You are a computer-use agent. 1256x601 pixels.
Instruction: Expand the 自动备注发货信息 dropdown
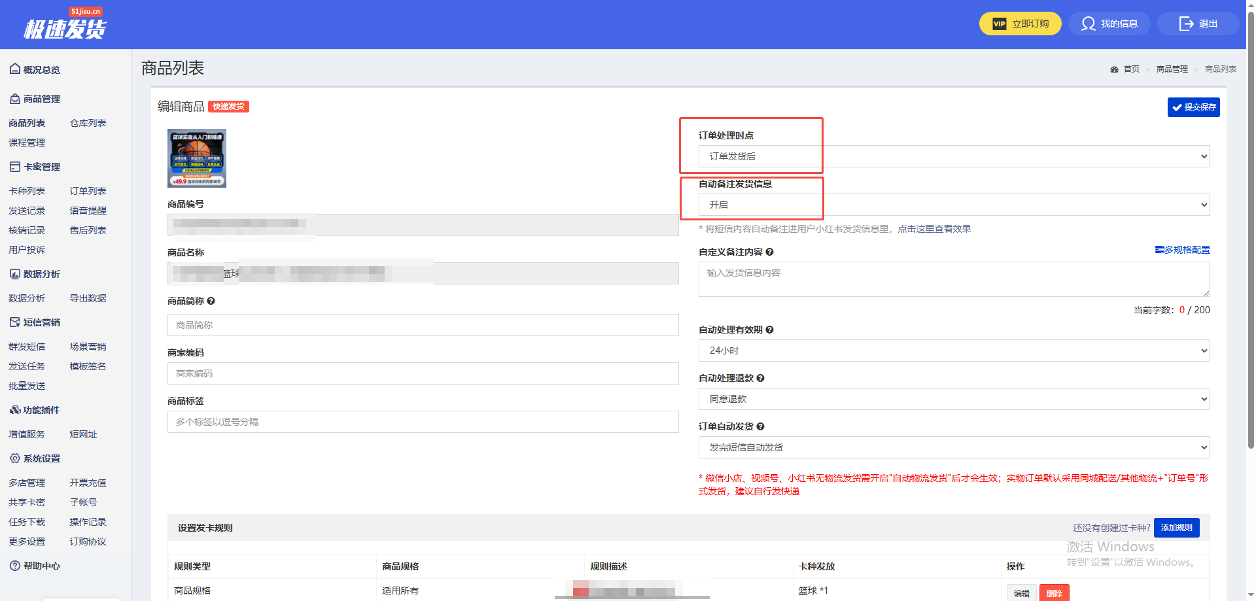(953, 205)
